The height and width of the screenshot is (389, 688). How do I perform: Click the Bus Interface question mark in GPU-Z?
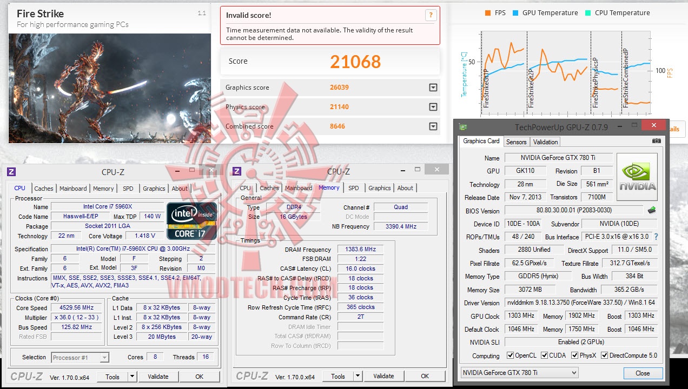coord(656,237)
